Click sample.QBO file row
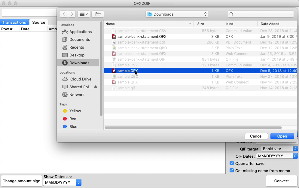The width and height of the screenshot is (299, 188). click(x=200, y=77)
